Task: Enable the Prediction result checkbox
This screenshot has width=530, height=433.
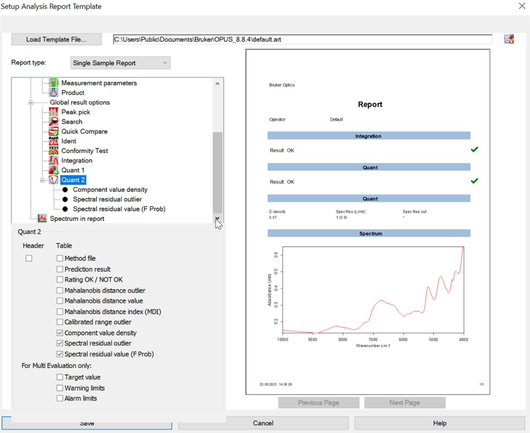Action: pyautogui.click(x=60, y=269)
